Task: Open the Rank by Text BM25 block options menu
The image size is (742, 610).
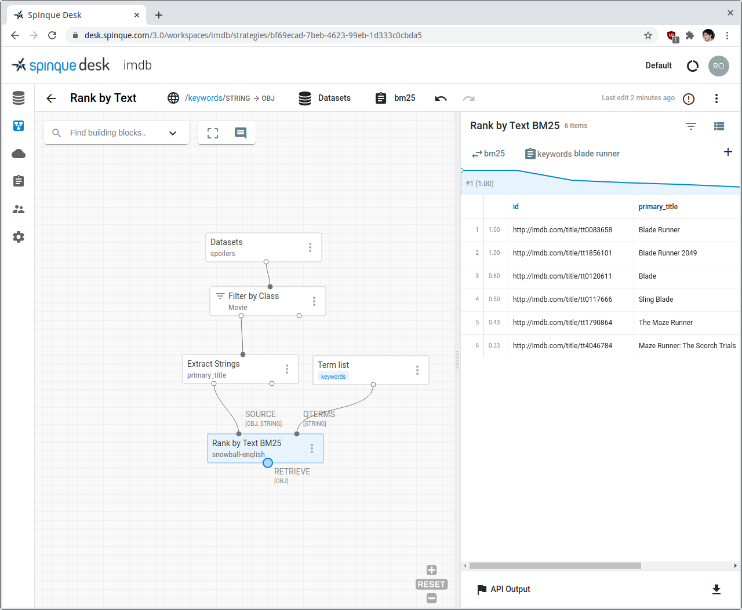Action: pos(312,448)
